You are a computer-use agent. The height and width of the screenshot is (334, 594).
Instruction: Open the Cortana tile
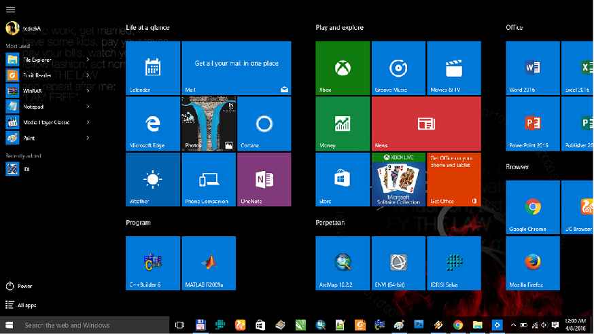click(264, 124)
